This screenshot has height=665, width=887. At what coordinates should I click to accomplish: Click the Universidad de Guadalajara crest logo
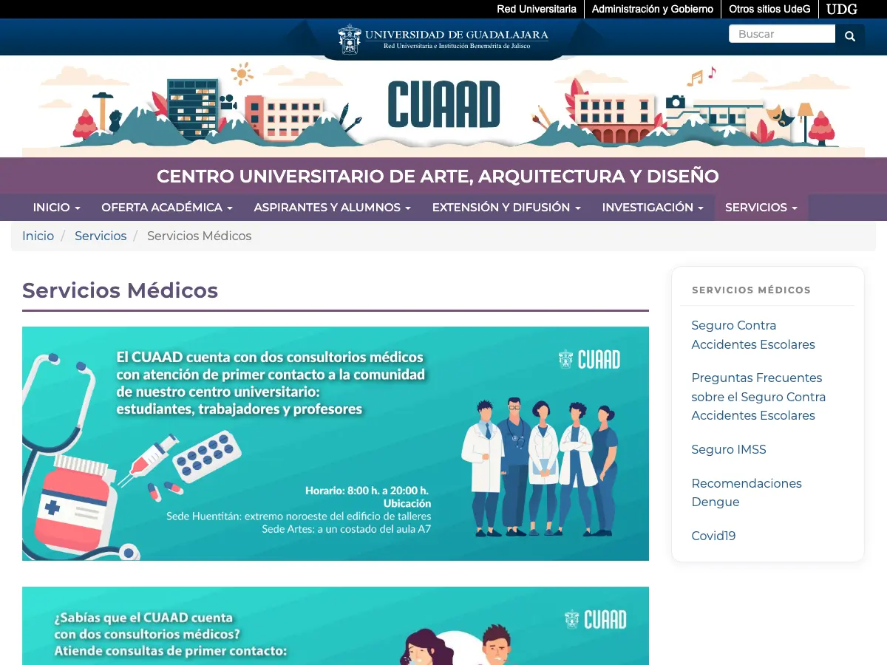tap(443, 39)
